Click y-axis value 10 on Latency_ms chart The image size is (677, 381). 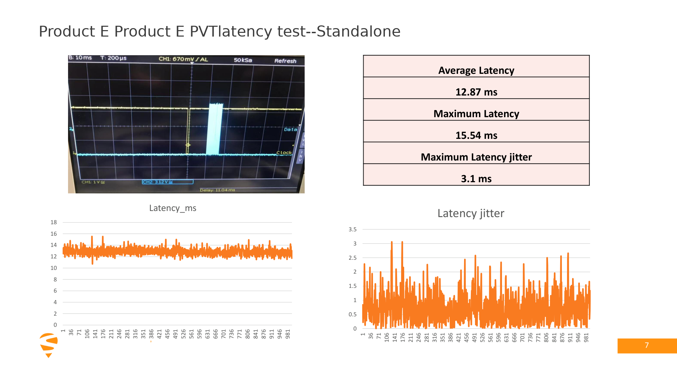[x=53, y=268]
